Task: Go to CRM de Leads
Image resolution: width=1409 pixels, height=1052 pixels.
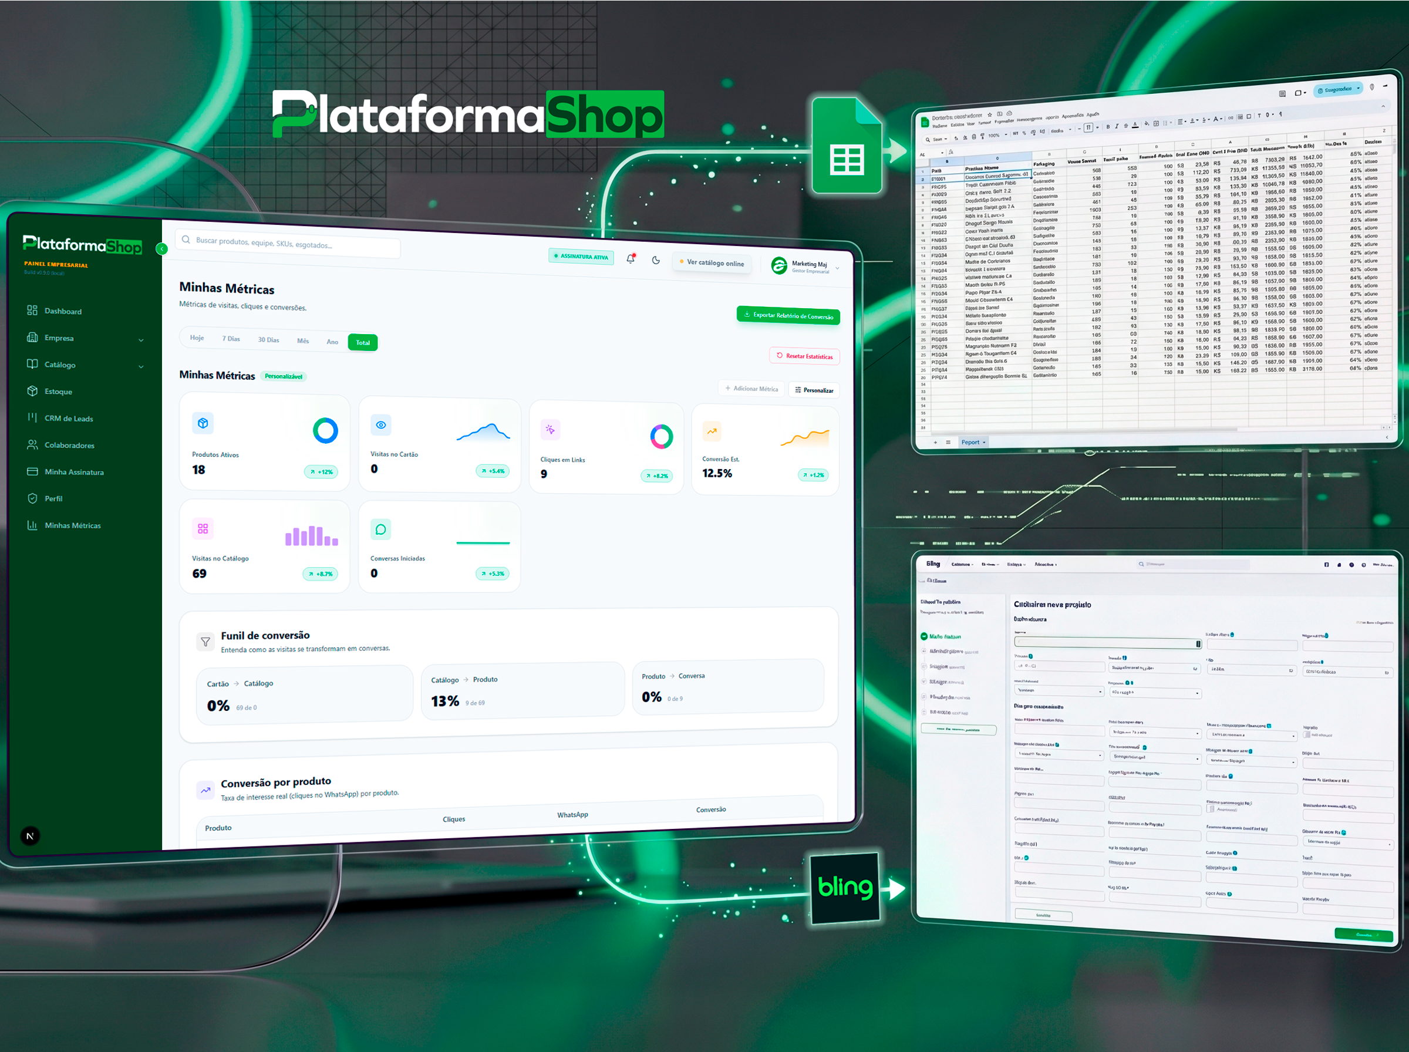Action: (x=60, y=419)
